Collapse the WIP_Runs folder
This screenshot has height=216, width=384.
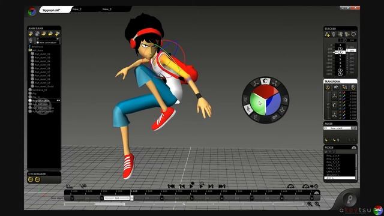31,50
